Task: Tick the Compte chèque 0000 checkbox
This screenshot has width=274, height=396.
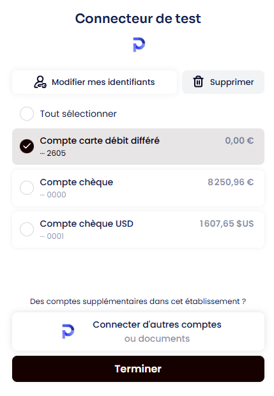Action: 27,188
